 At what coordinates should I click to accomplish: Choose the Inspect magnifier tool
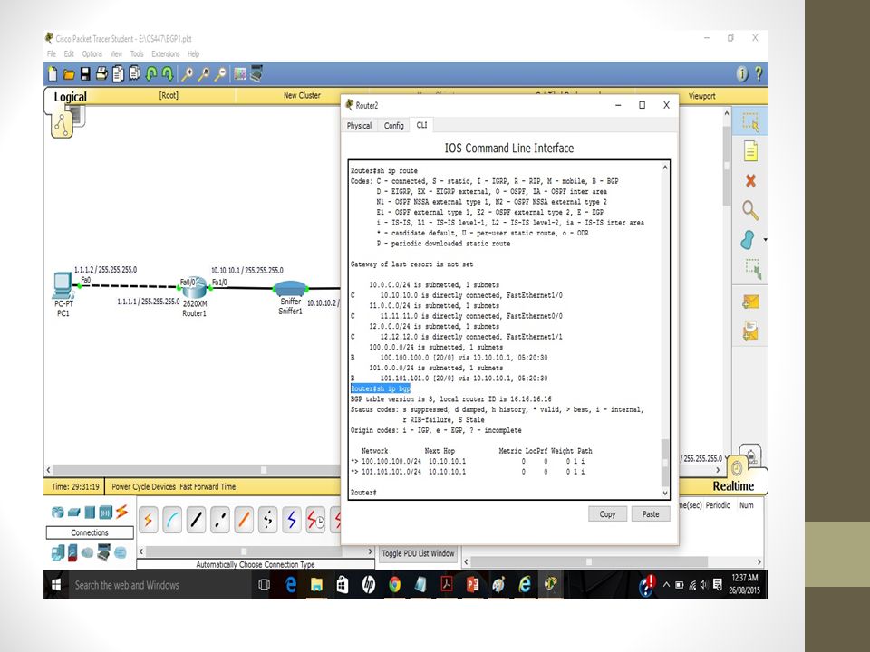[750, 210]
